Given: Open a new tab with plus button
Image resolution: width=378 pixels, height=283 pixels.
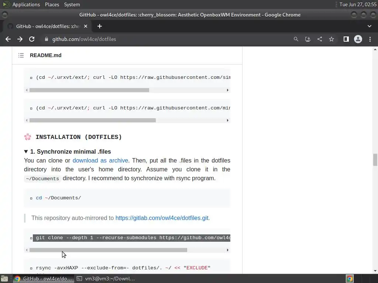Looking at the screenshot, I should click(x=100, y=26).
